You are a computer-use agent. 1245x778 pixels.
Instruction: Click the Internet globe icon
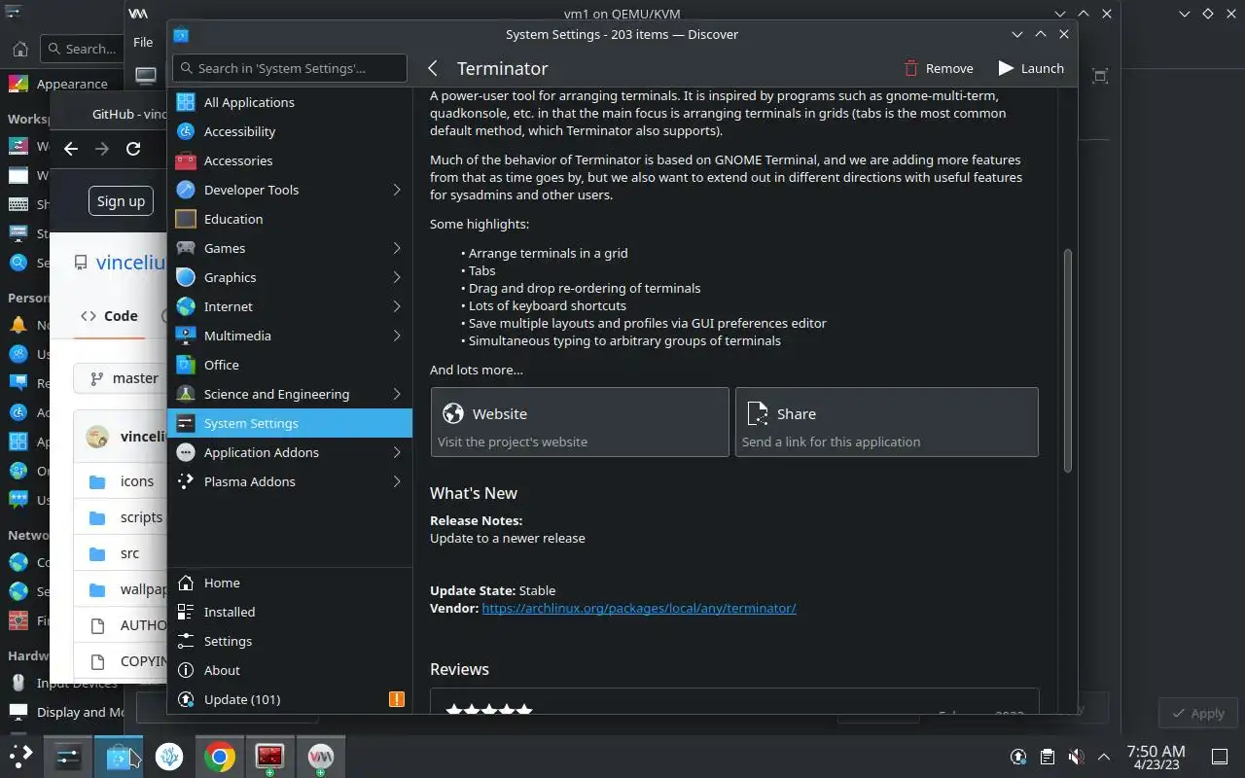tap(186, 306)
